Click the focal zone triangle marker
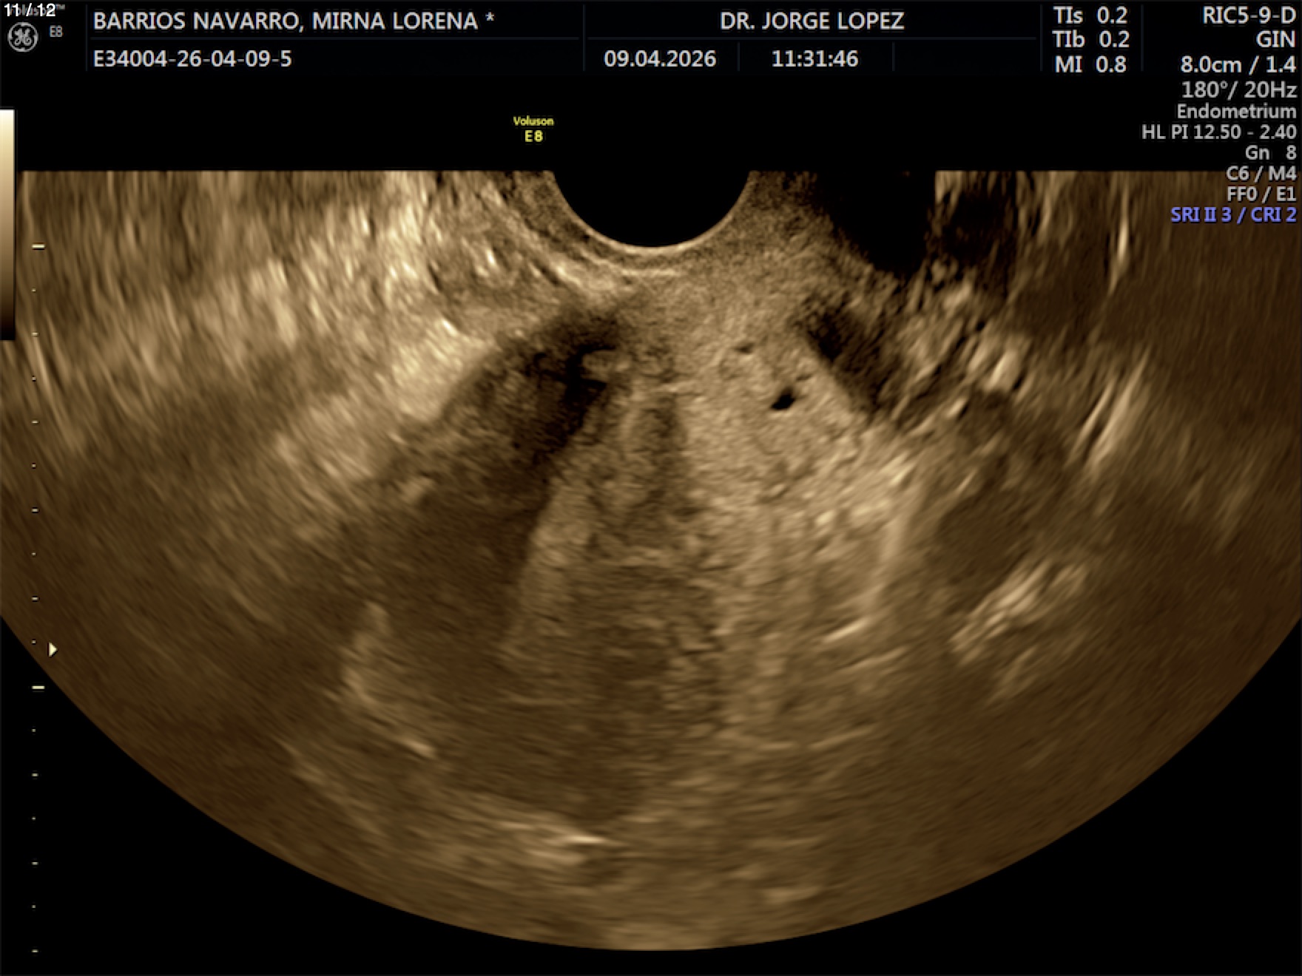The image size is (1302, 976). click(x=53, y=650)
